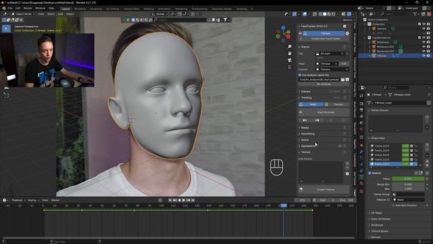The width and height of the screenshot is (433, 244).
Task: Open the Material properties tab icon
Action: pyautogui.click(x=361, y=183)
